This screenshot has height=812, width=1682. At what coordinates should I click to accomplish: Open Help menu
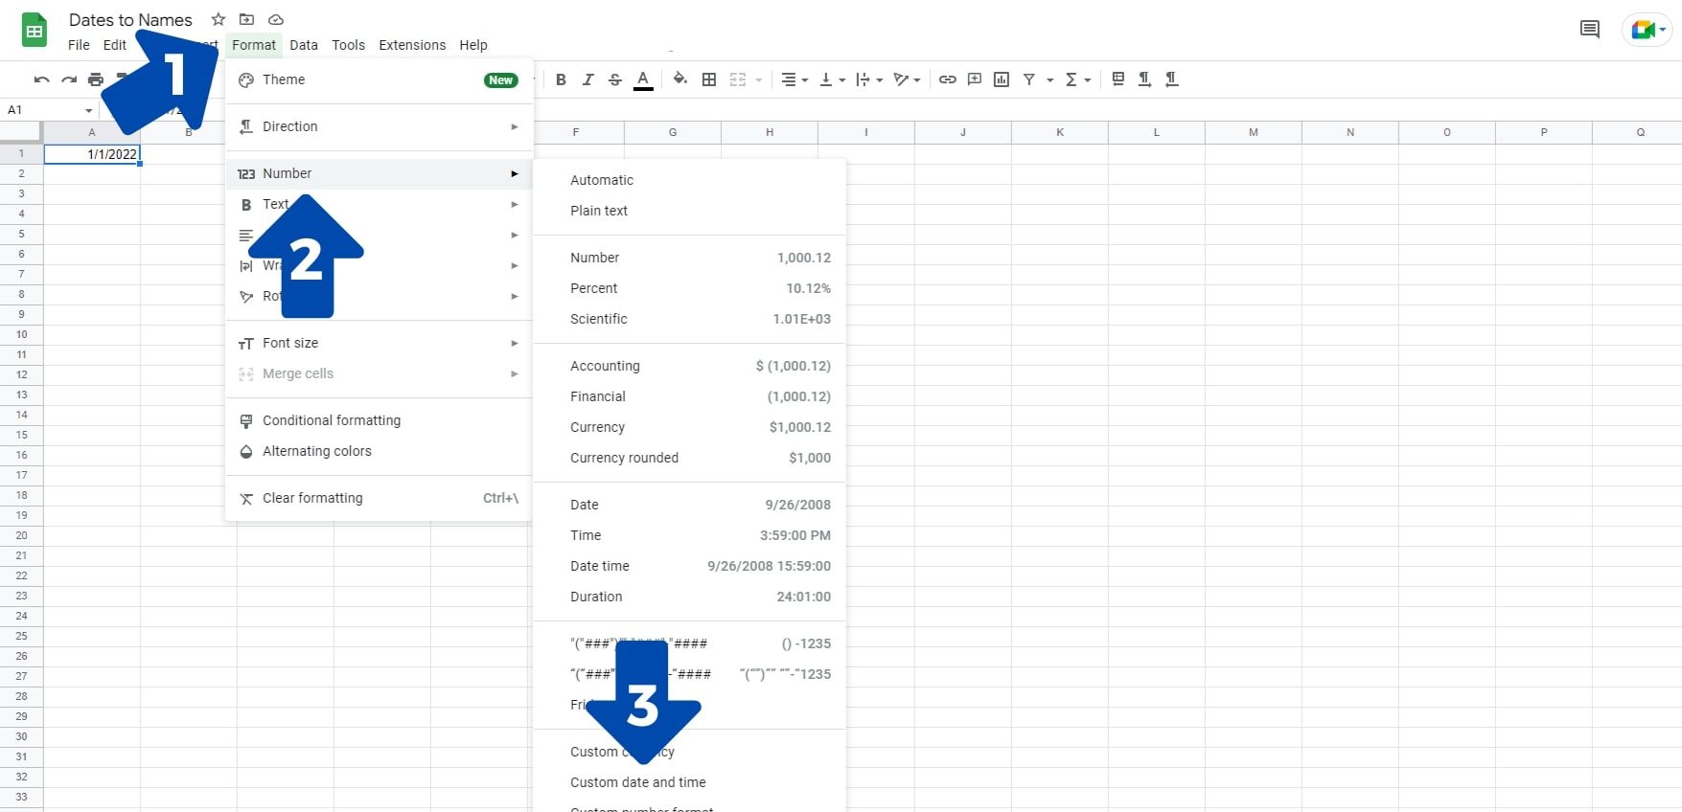point(473,45)
